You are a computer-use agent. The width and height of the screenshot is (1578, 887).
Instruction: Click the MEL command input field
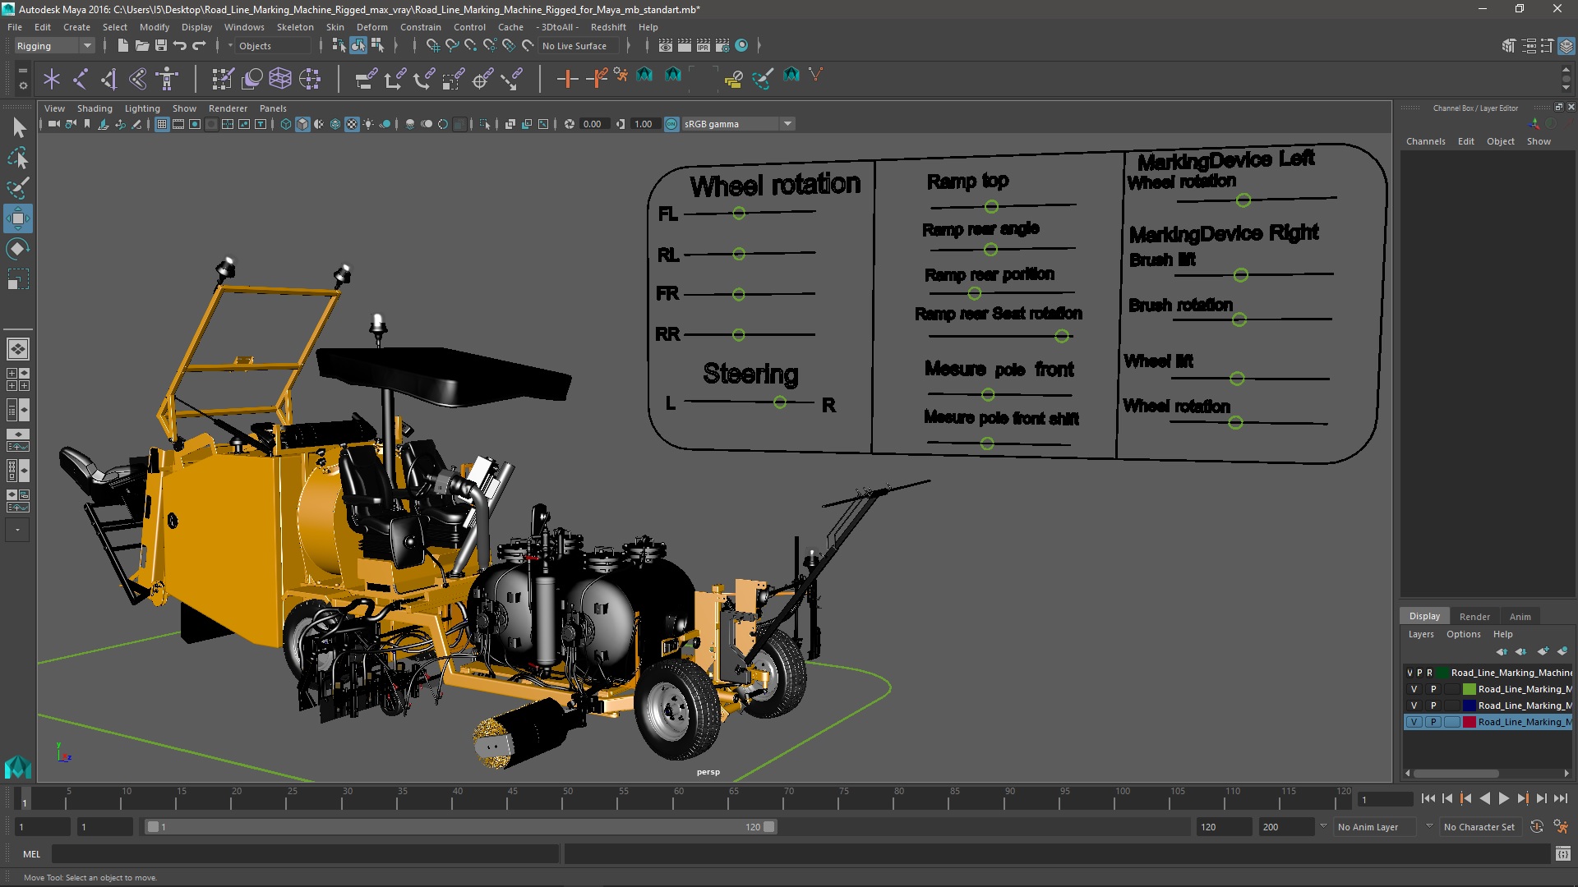click(304, 854)
